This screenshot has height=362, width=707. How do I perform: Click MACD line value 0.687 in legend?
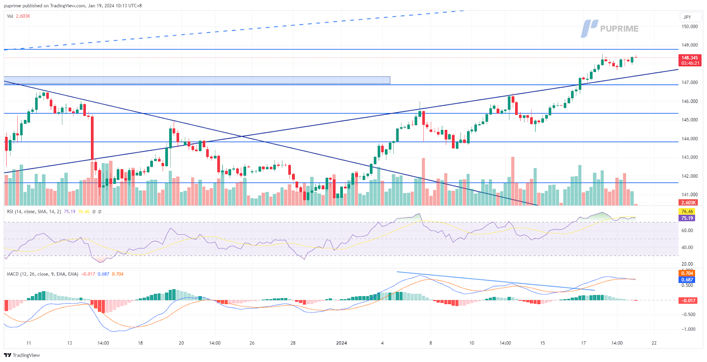click(x=103, y=274)
